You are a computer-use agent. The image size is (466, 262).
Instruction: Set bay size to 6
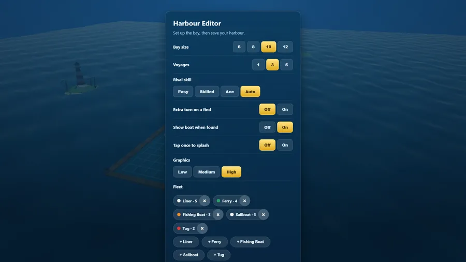point(239,47)
